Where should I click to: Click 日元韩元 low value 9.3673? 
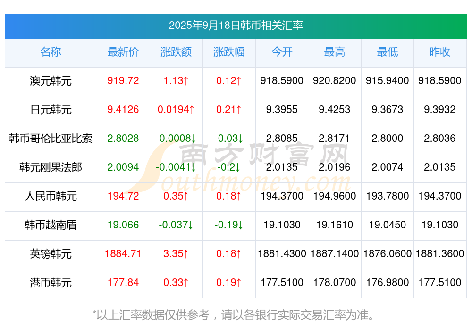[388, 110]
